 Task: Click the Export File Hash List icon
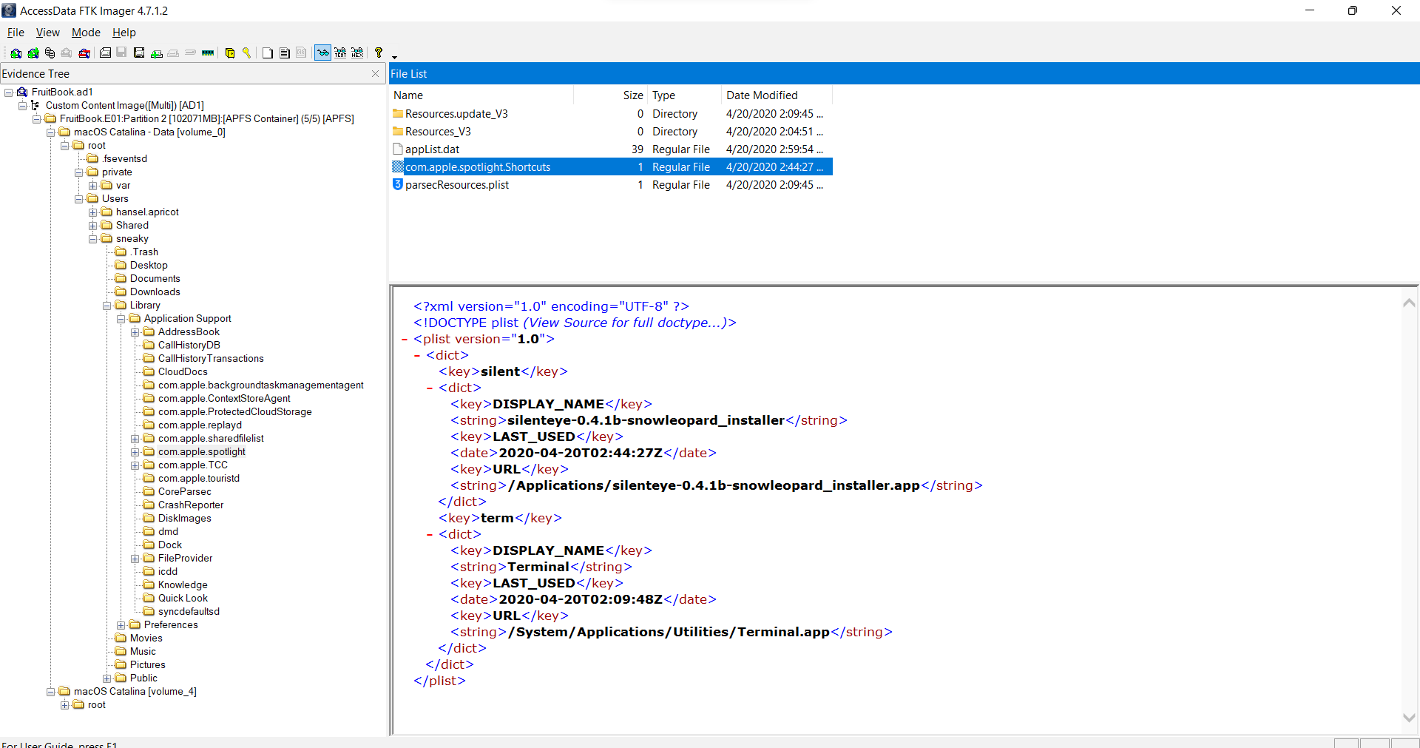(285, 53)
